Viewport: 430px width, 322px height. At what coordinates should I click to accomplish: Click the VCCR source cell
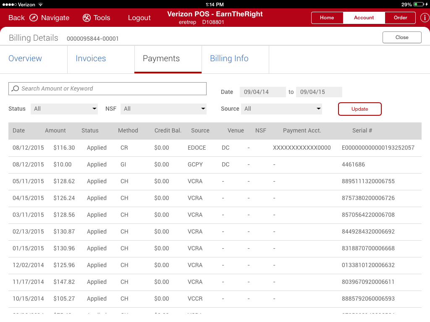[x=195, y=299]
